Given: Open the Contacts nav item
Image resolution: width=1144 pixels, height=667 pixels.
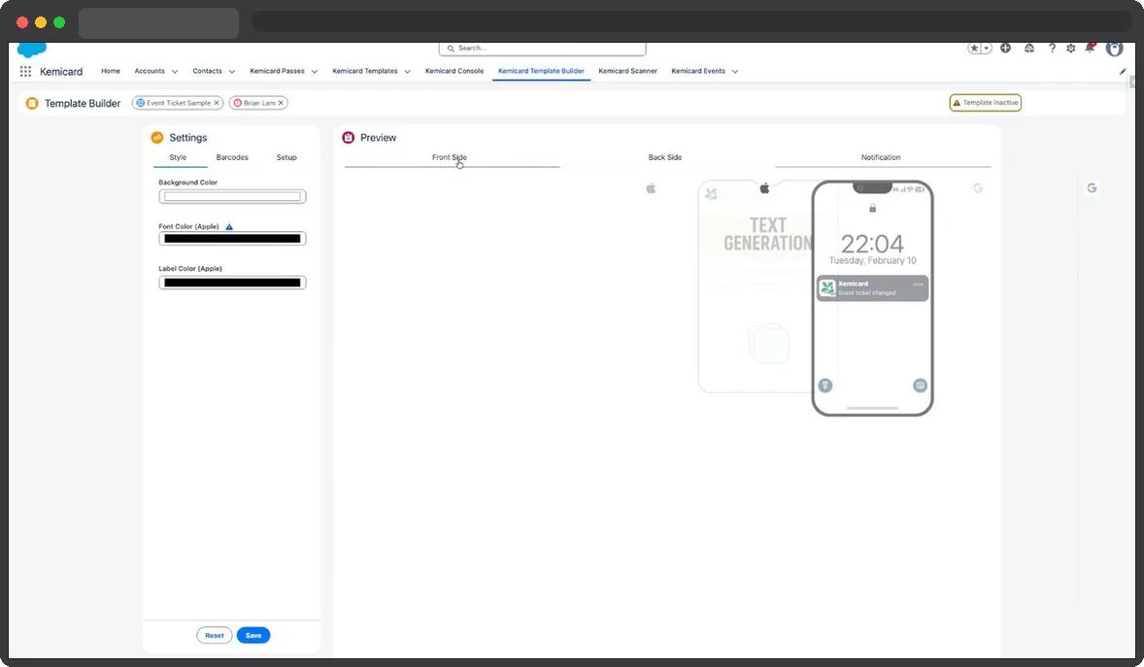Looking at the screenshot, I should point(207,72).
